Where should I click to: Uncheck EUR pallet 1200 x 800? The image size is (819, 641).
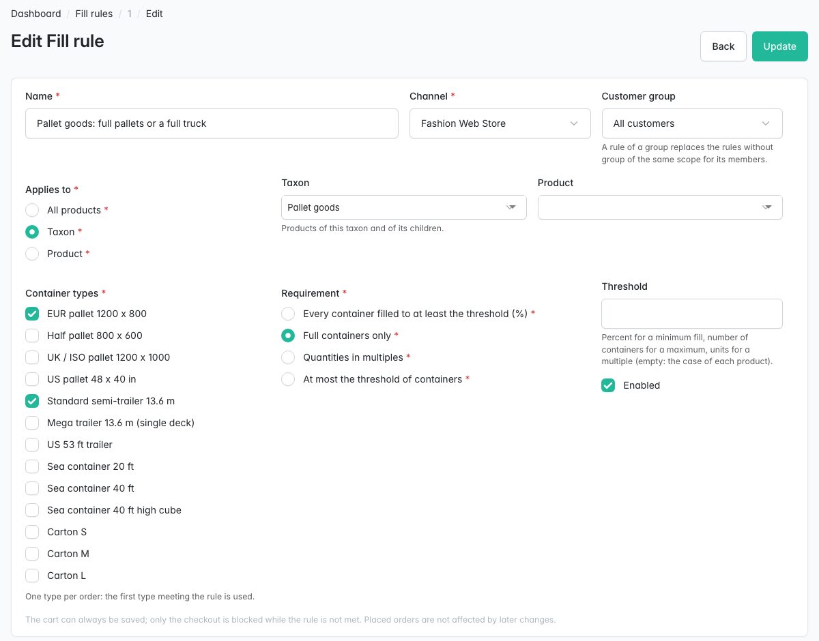pyautogui.click(x=32, y=314)
